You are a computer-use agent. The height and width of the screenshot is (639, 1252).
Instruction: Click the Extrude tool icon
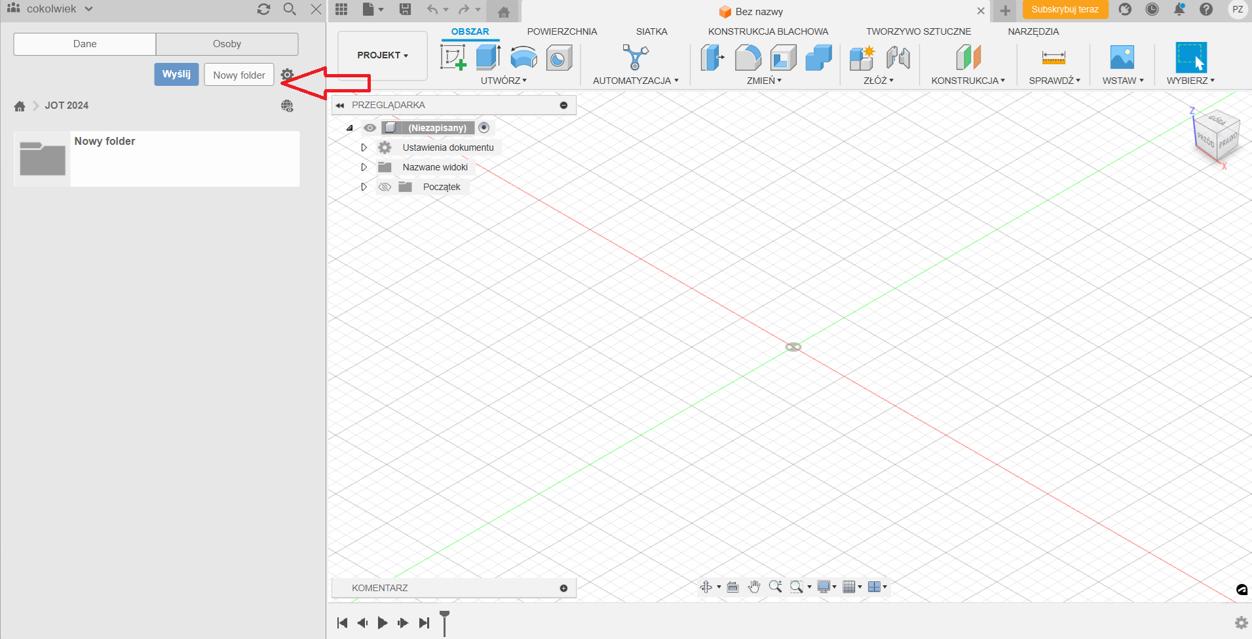pyautogui.click(x=487, y=57)
